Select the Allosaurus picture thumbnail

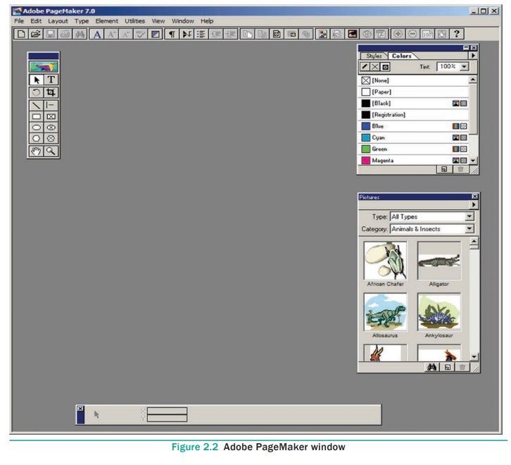coord(385,311)
